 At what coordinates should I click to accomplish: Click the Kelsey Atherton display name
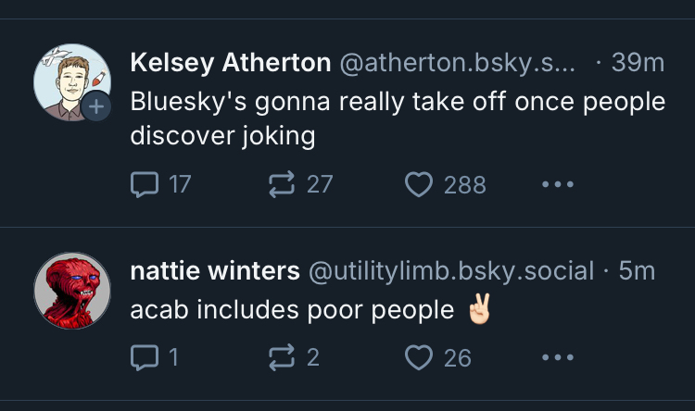coord(231,62)
